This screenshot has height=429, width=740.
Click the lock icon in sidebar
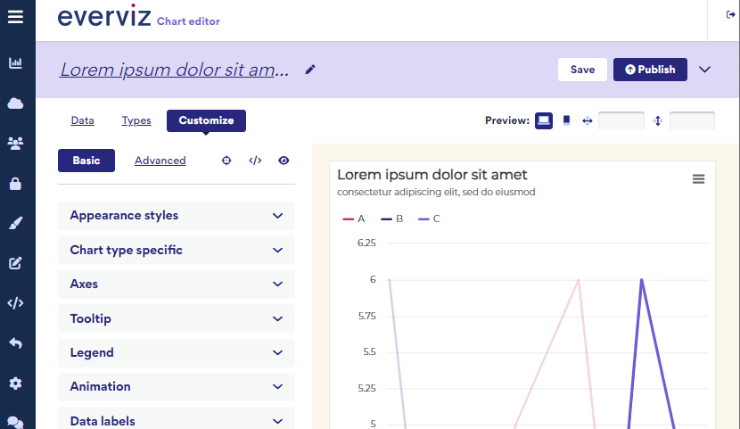click(15, 184)
